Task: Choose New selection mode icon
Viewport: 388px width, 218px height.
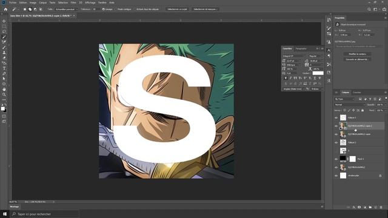Action: tap(25, 9)
